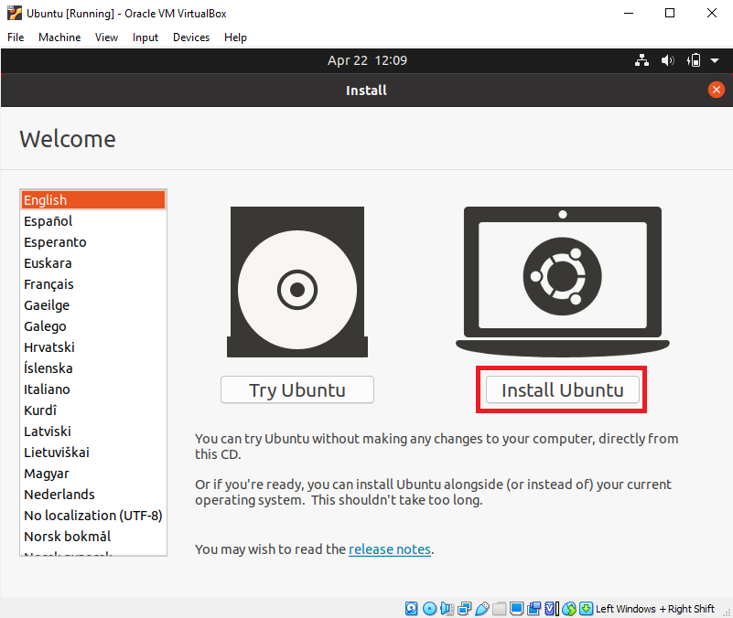This screenshot has height=618, width=733.
Task: Click the Ubuntu battery status icon
Action: coord(694,60)
